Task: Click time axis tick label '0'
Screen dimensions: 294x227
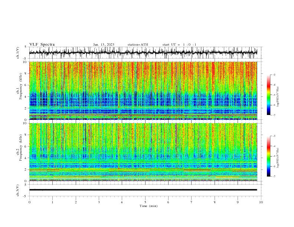Action: click(x=29, y=202)
